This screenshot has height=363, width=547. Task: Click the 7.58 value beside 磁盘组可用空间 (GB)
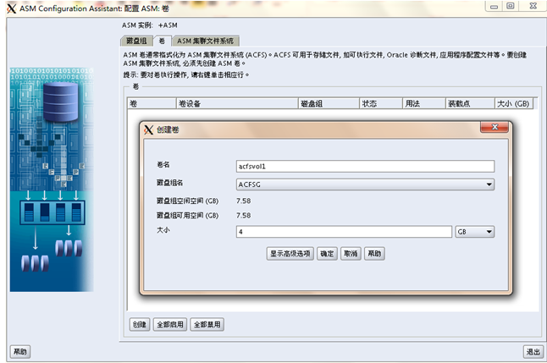tap(244, 216)
